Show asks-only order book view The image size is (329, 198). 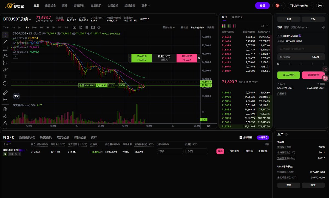click(x=235, y=26)
